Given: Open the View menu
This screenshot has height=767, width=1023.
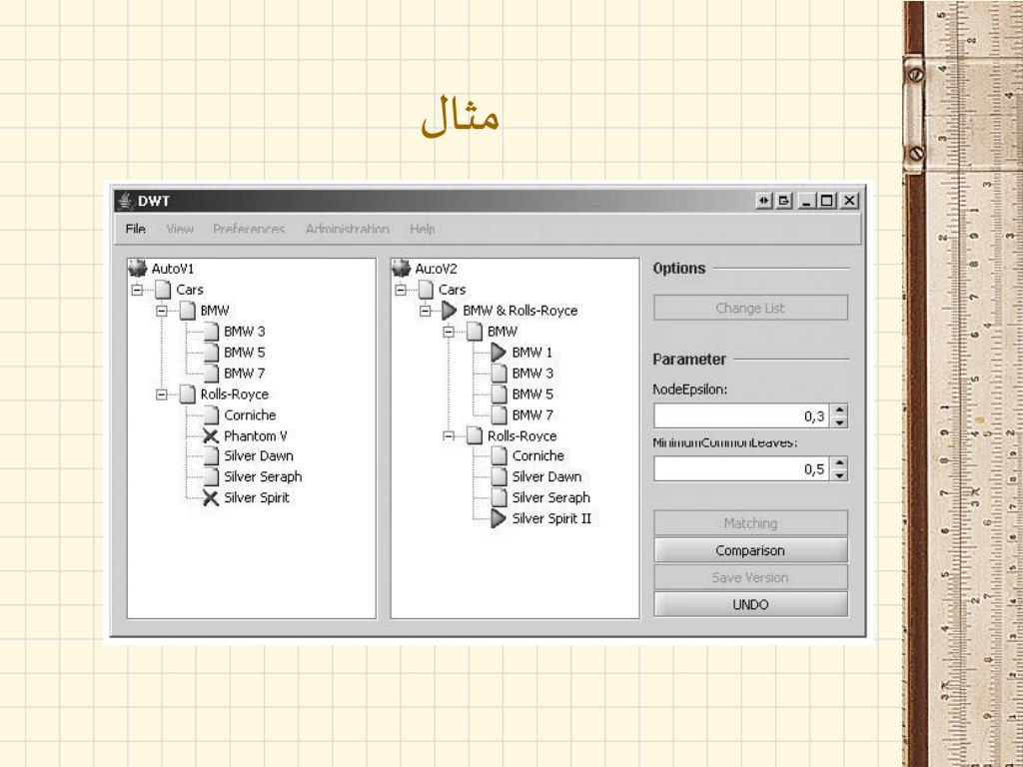Looking at the screenshot, I should (x=180, y=229).
